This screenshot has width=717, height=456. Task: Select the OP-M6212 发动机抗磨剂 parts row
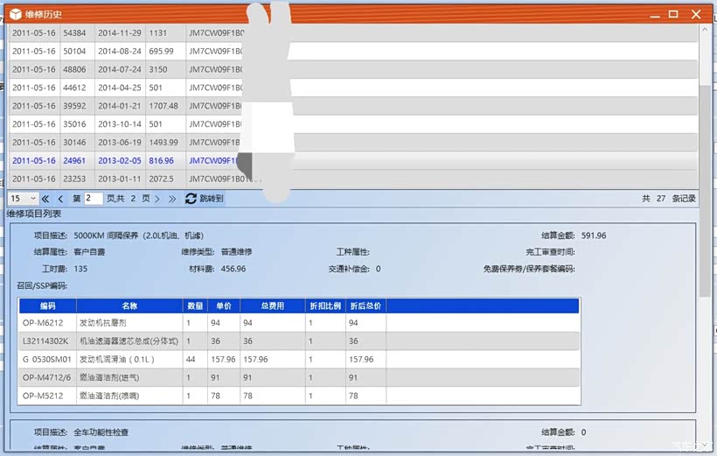129,323
